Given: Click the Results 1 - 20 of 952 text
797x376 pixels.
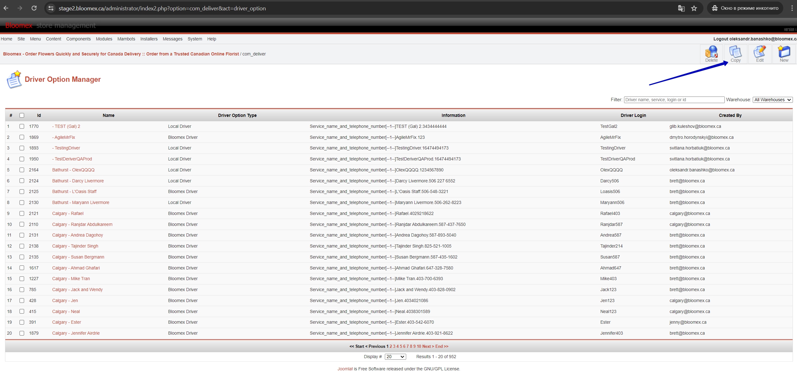Looking at the screenshot, I should 436,357.
